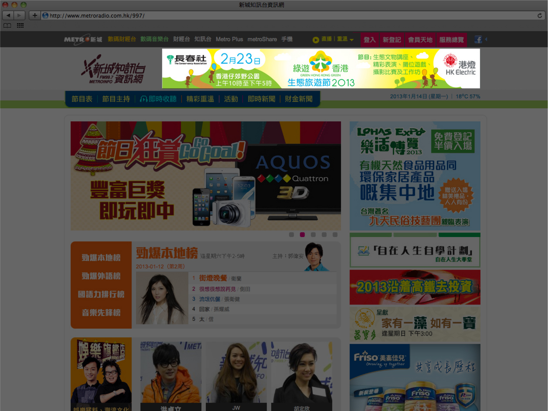The height and width of the screenshot is (411, 548).
Task: Expand the 重溫 dropdown arrow
Action: tap(351, 40)
